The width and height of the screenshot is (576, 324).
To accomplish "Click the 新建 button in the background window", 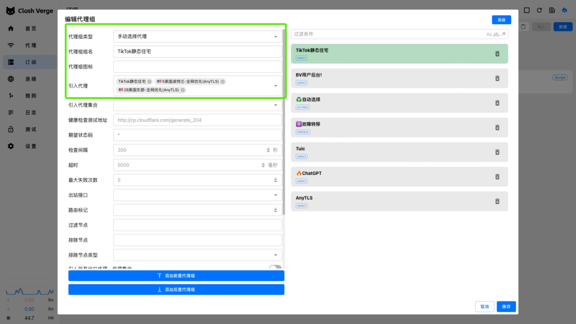I will [x=562, y=27].
